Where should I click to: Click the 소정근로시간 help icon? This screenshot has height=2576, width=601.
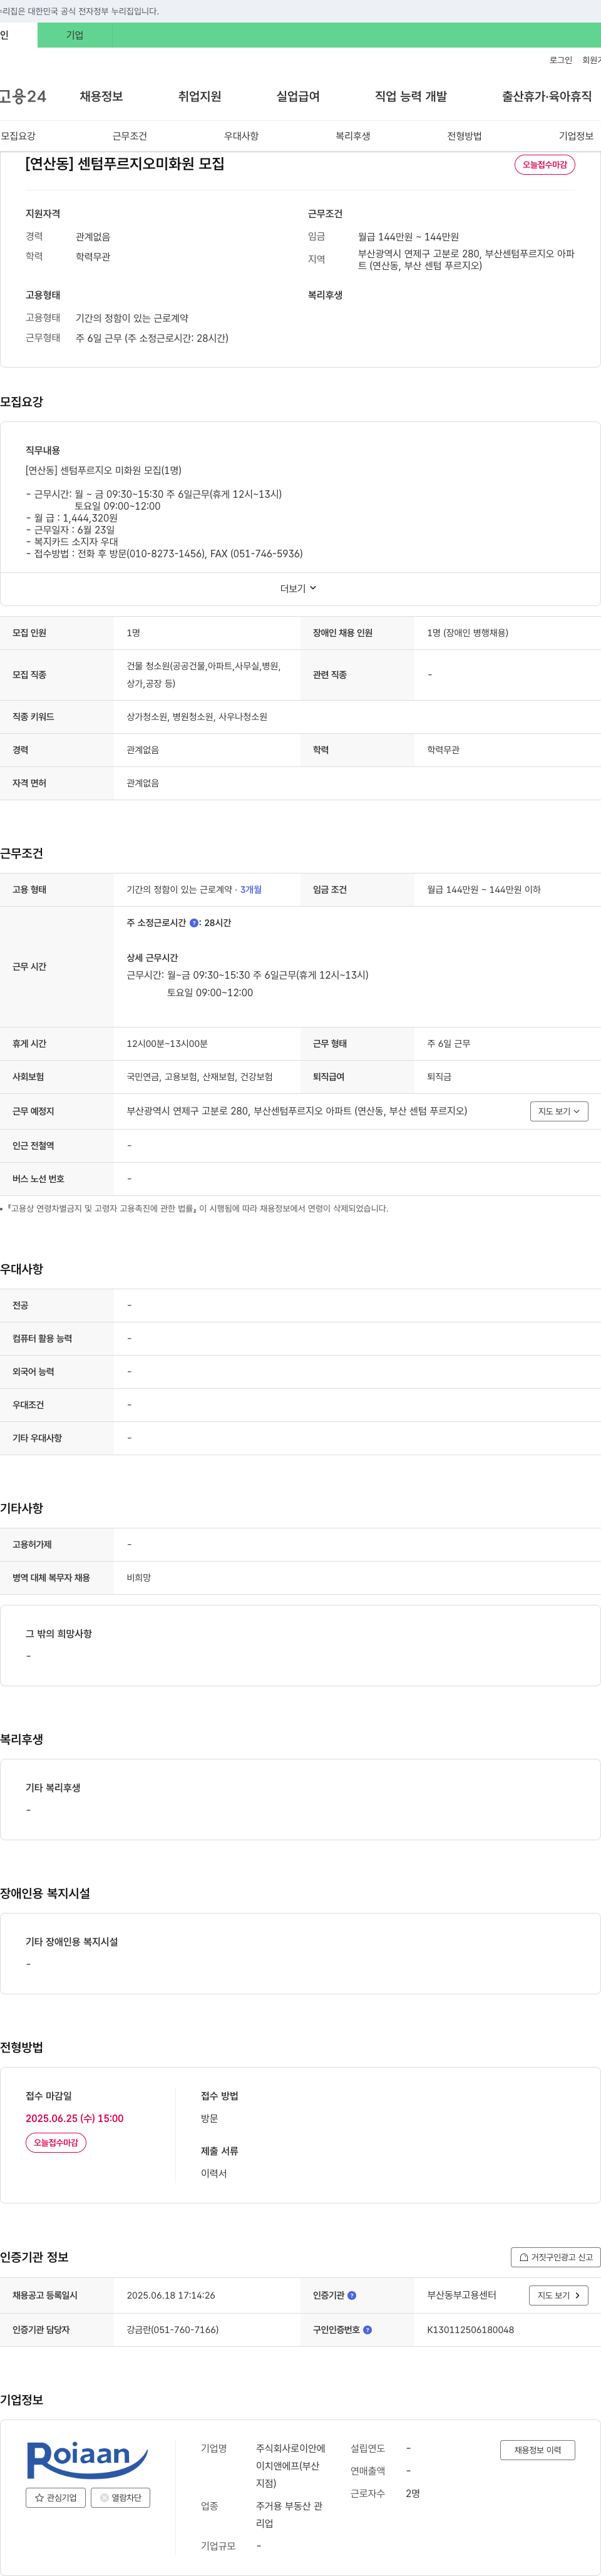pyautogui.click(x=194, y=923)
